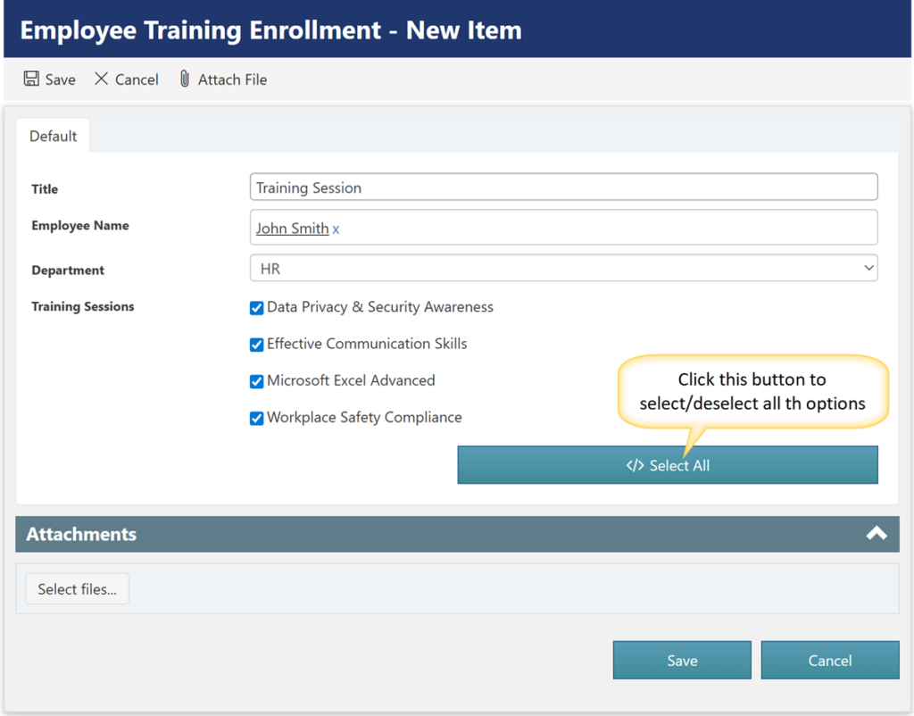Screen dimensions: 914x716
Task: Uncheck Effective Communication Skills checkbox
Action: coord(257,345)
